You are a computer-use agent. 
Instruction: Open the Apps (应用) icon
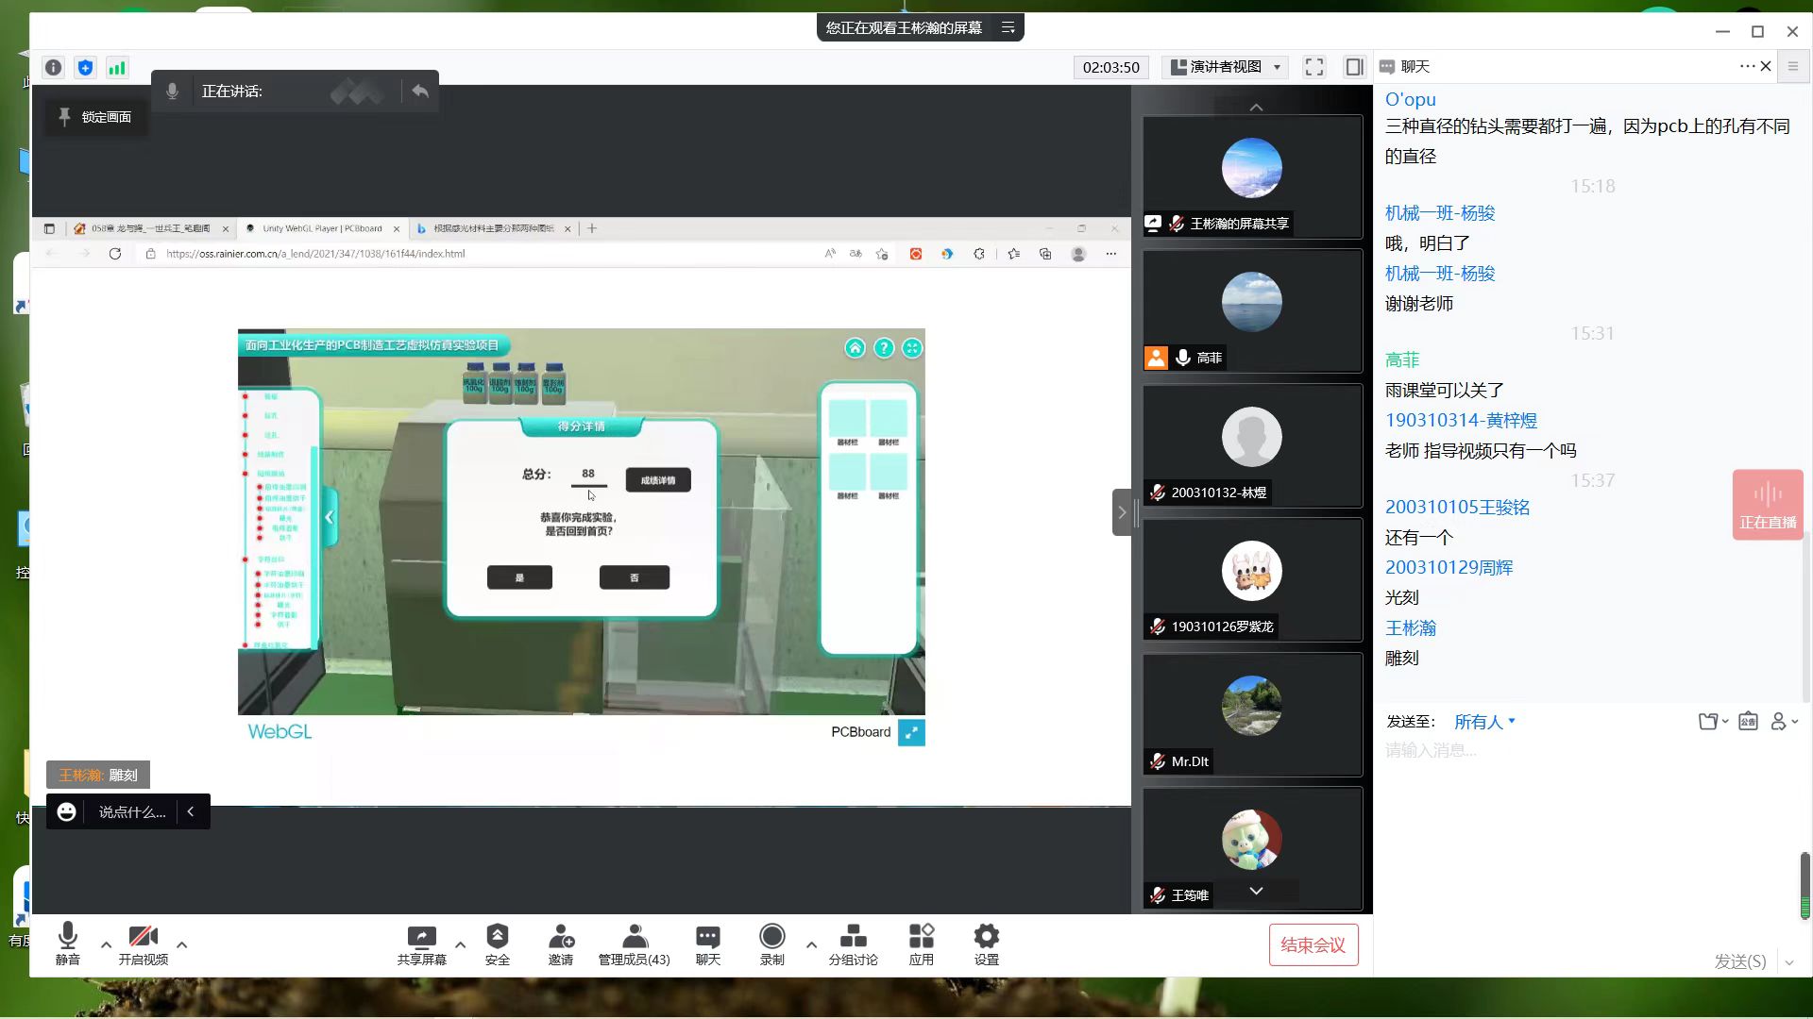(921, 937)
